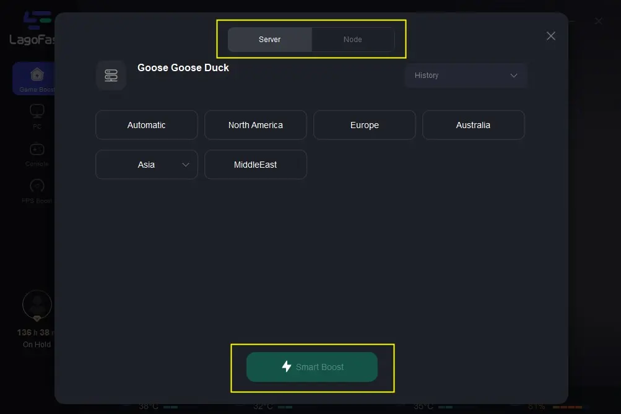Choose the Automatic server option
This screenshot has height=414, width=621.
(x=147, y=125)
